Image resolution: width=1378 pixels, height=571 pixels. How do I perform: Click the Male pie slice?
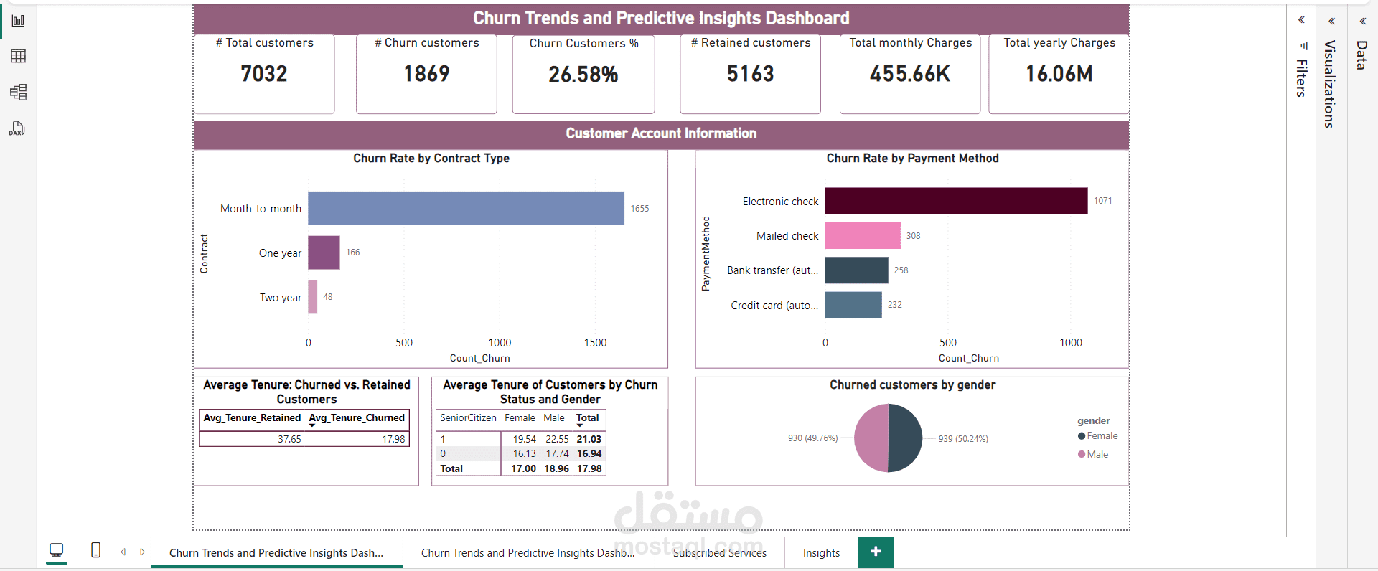pyautogui.click(x=871, y=438)
